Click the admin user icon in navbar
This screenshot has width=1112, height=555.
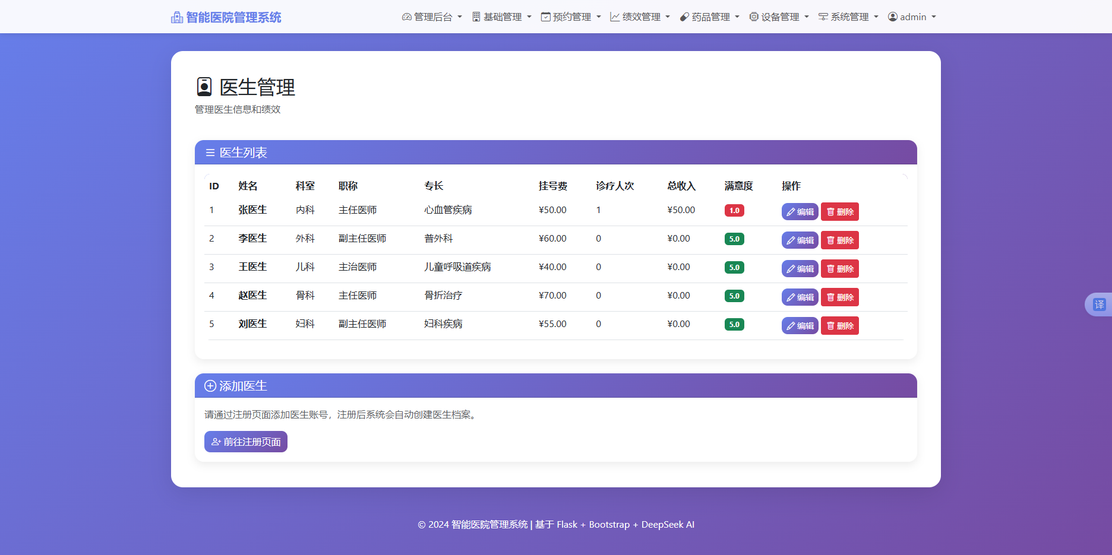tap(892, 17)
